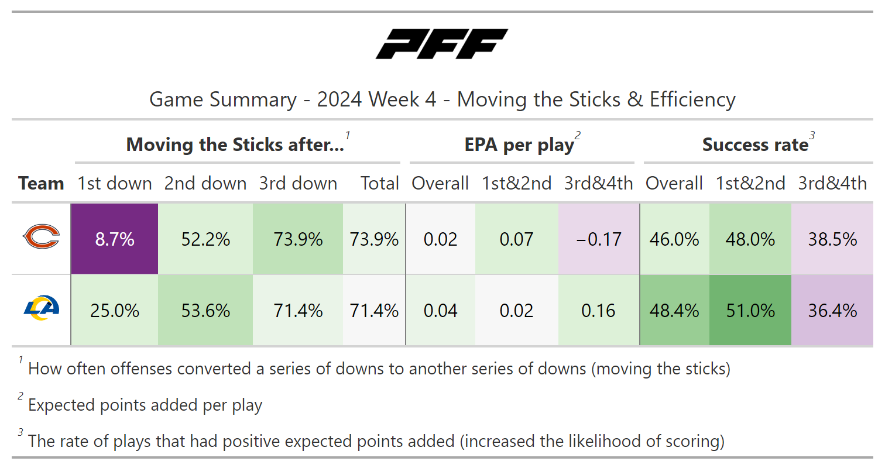Screen dimensions: 885x468
Task: Click the "Team" column header
Action: click(41, 183)
